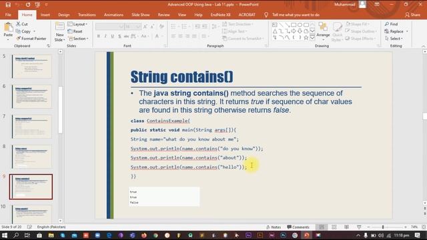The height and width of the screenshot is (240, 427).
Task: Switch to the Slide Show tab
Action: point(141,15)
